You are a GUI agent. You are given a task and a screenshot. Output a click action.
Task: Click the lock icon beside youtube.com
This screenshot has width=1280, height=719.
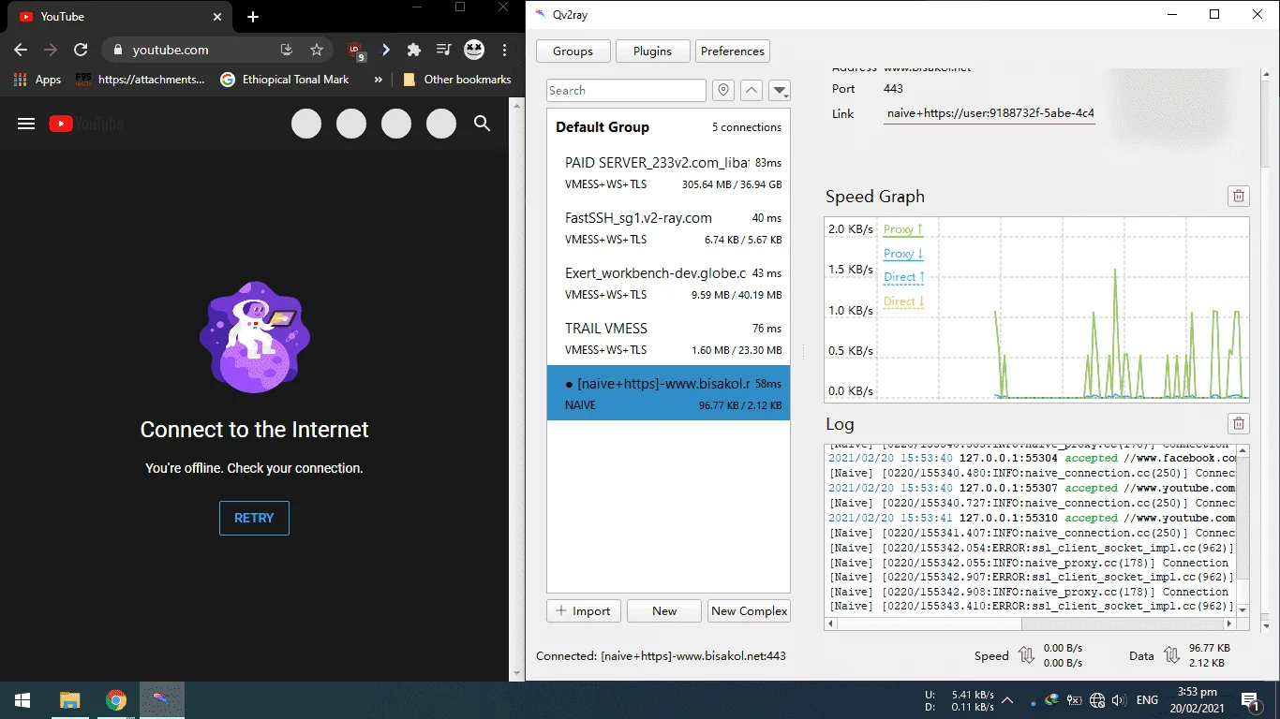pos(117,50)
